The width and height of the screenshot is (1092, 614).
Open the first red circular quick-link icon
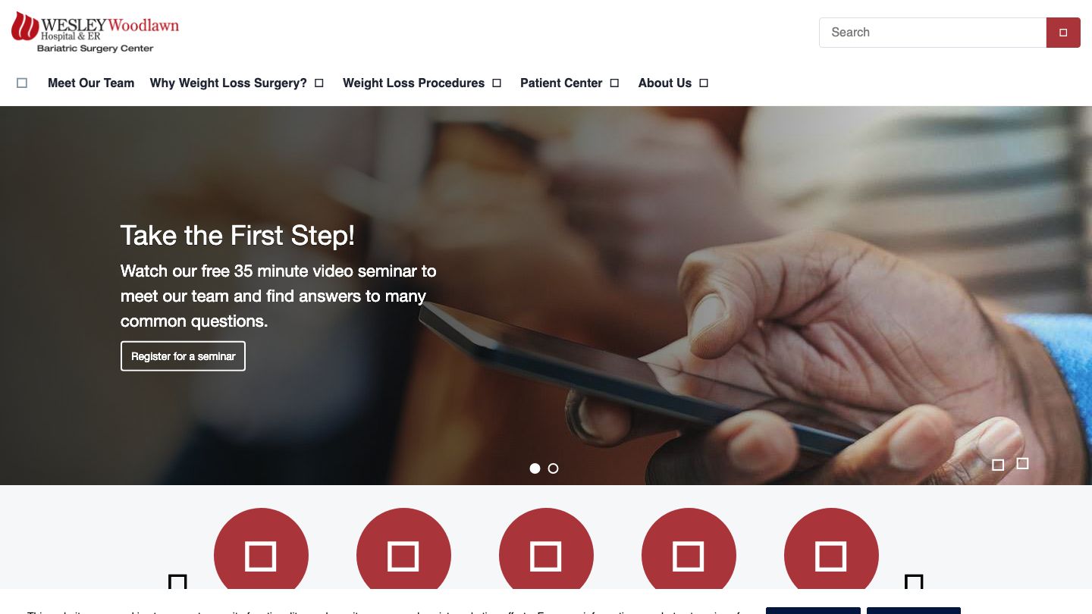(261, 556)
